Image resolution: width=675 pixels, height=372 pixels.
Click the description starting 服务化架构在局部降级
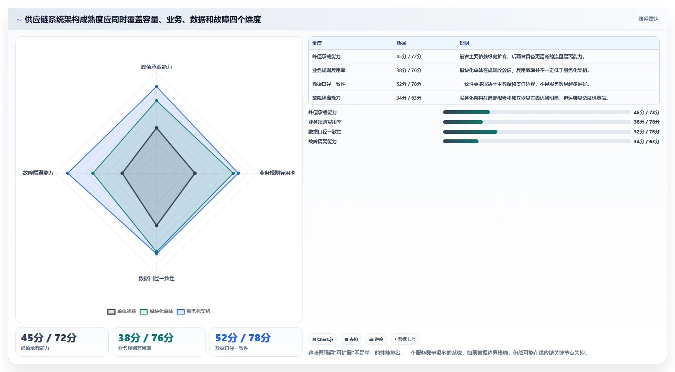(x=535, y=98)
